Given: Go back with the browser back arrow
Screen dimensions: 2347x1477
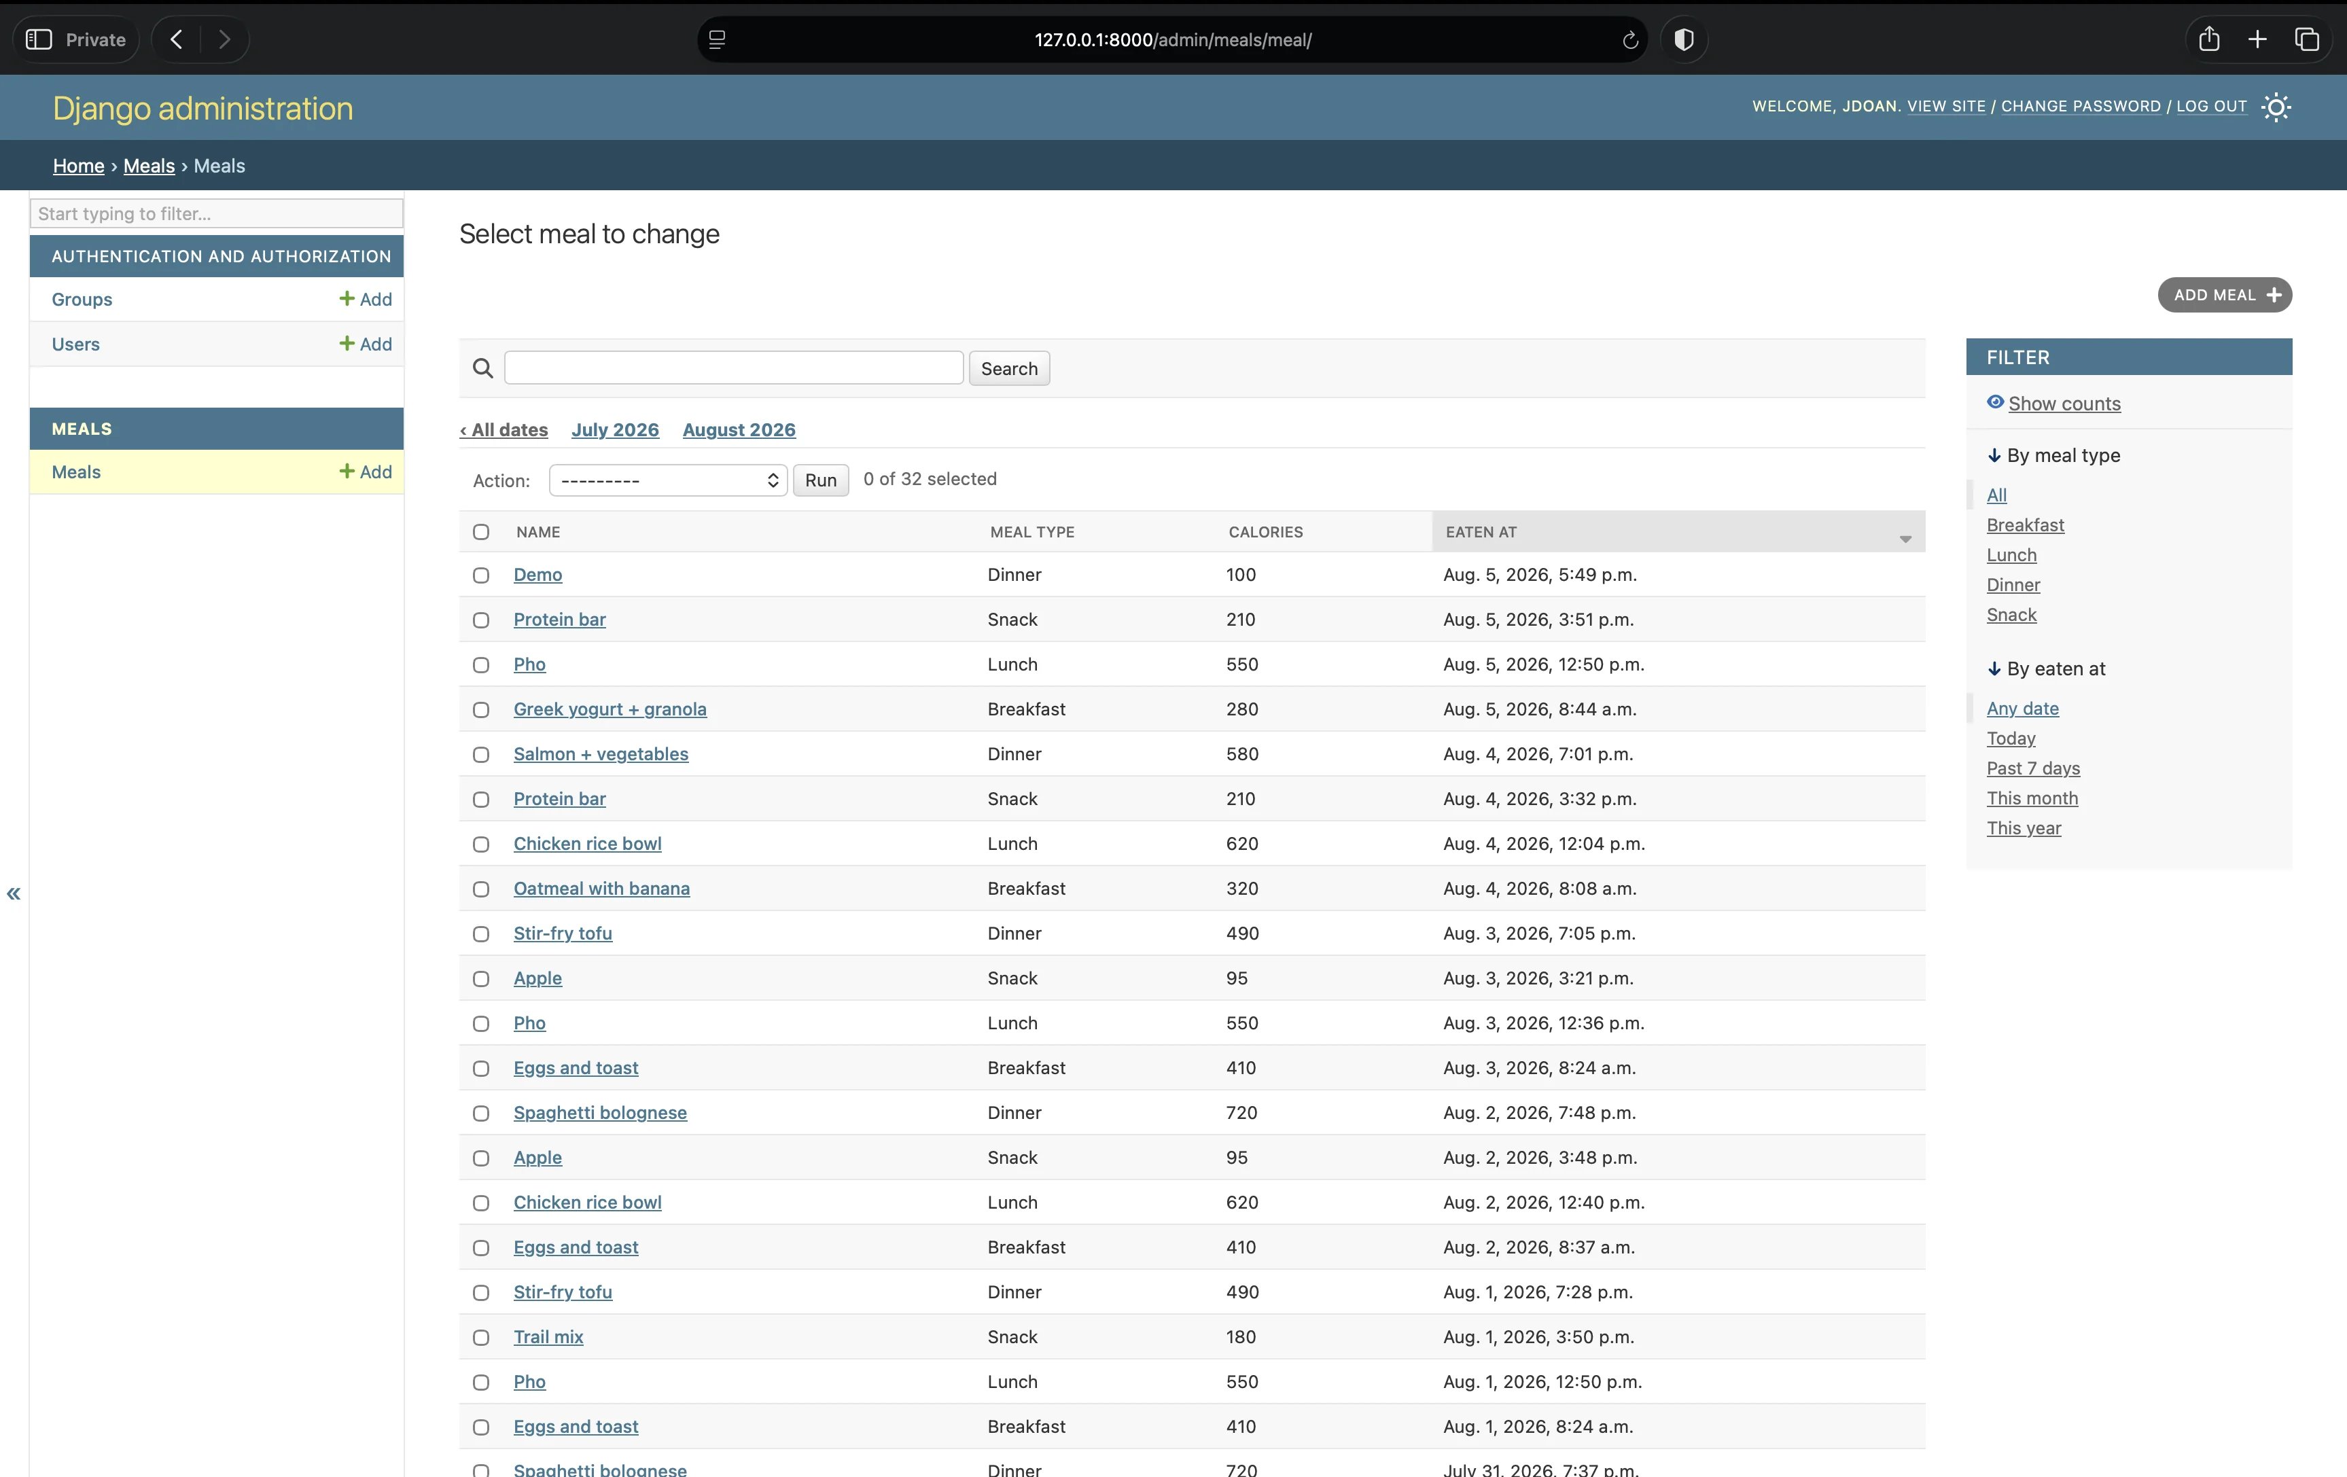Looking at the screenshot, I should pos(177,40).
